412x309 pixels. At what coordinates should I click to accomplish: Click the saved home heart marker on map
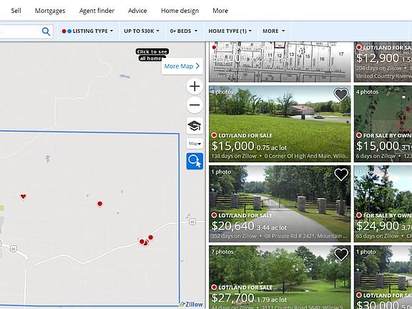pos(23,197)
